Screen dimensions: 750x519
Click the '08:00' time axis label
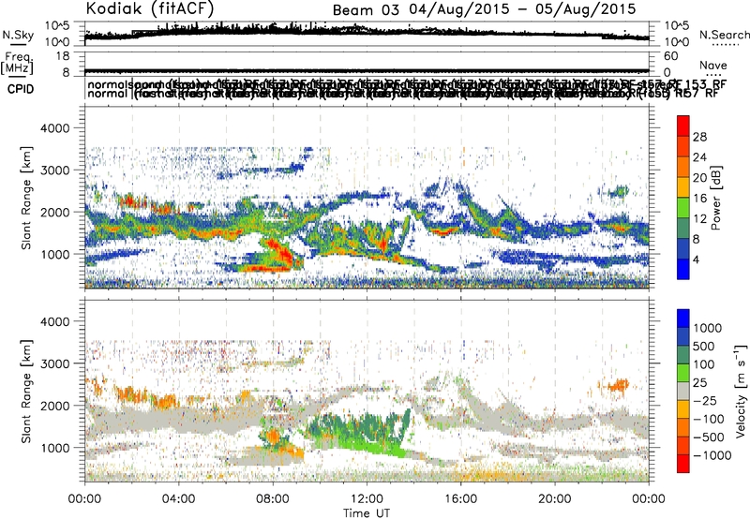273,499
